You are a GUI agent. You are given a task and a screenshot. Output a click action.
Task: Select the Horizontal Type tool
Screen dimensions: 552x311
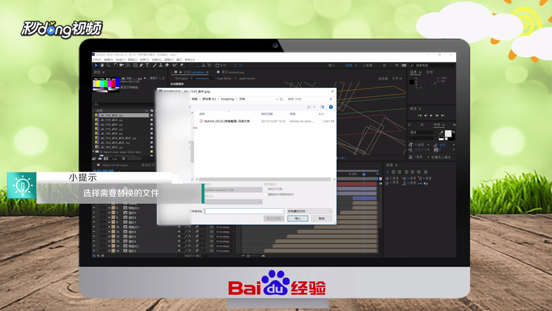(x=147, y=65)
